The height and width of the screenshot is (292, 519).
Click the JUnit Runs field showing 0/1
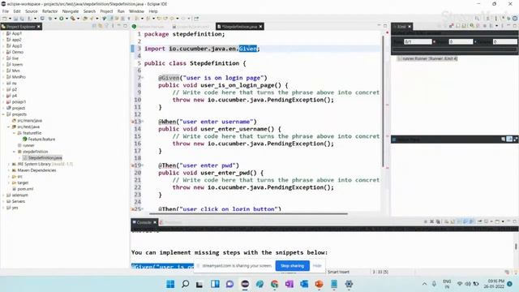(418, 41)
